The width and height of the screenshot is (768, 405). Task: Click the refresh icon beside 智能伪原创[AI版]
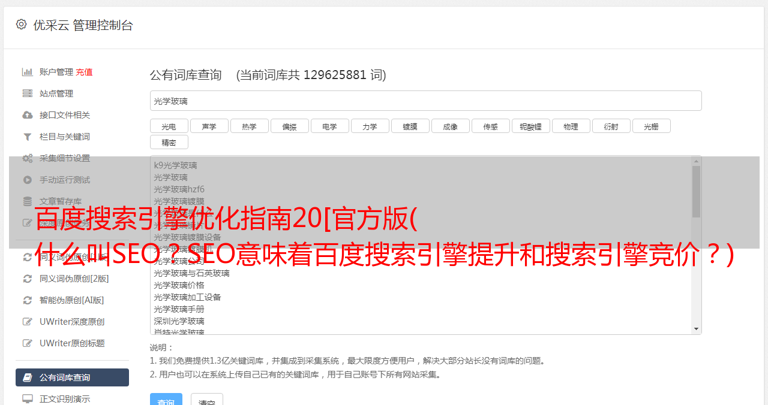(x=28, y=300)
